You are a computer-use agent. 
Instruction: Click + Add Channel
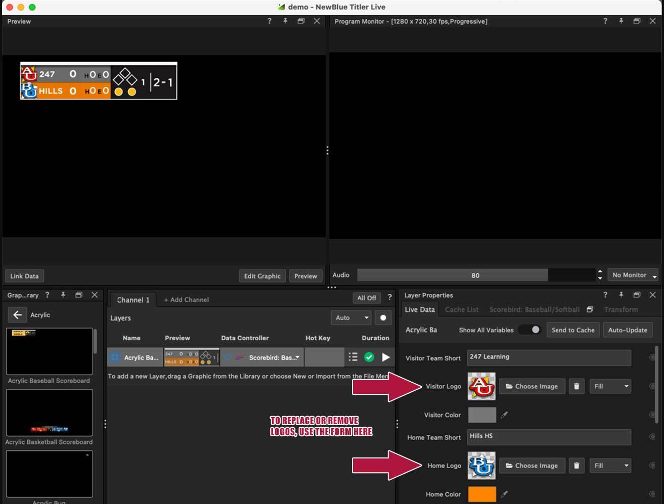click(186, 300)
